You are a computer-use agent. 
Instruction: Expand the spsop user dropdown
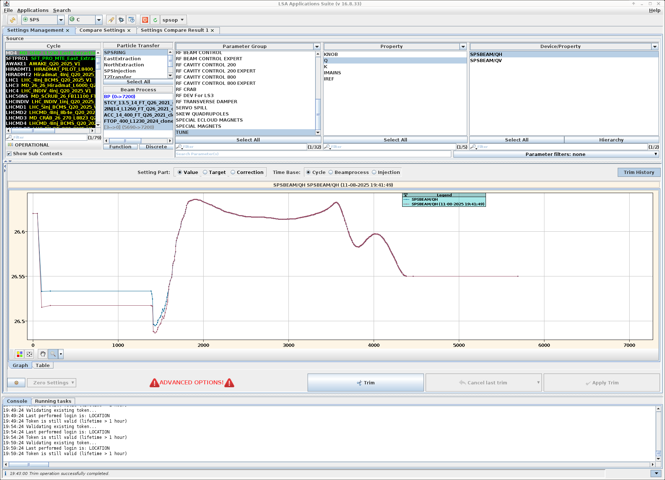[182, 20]
